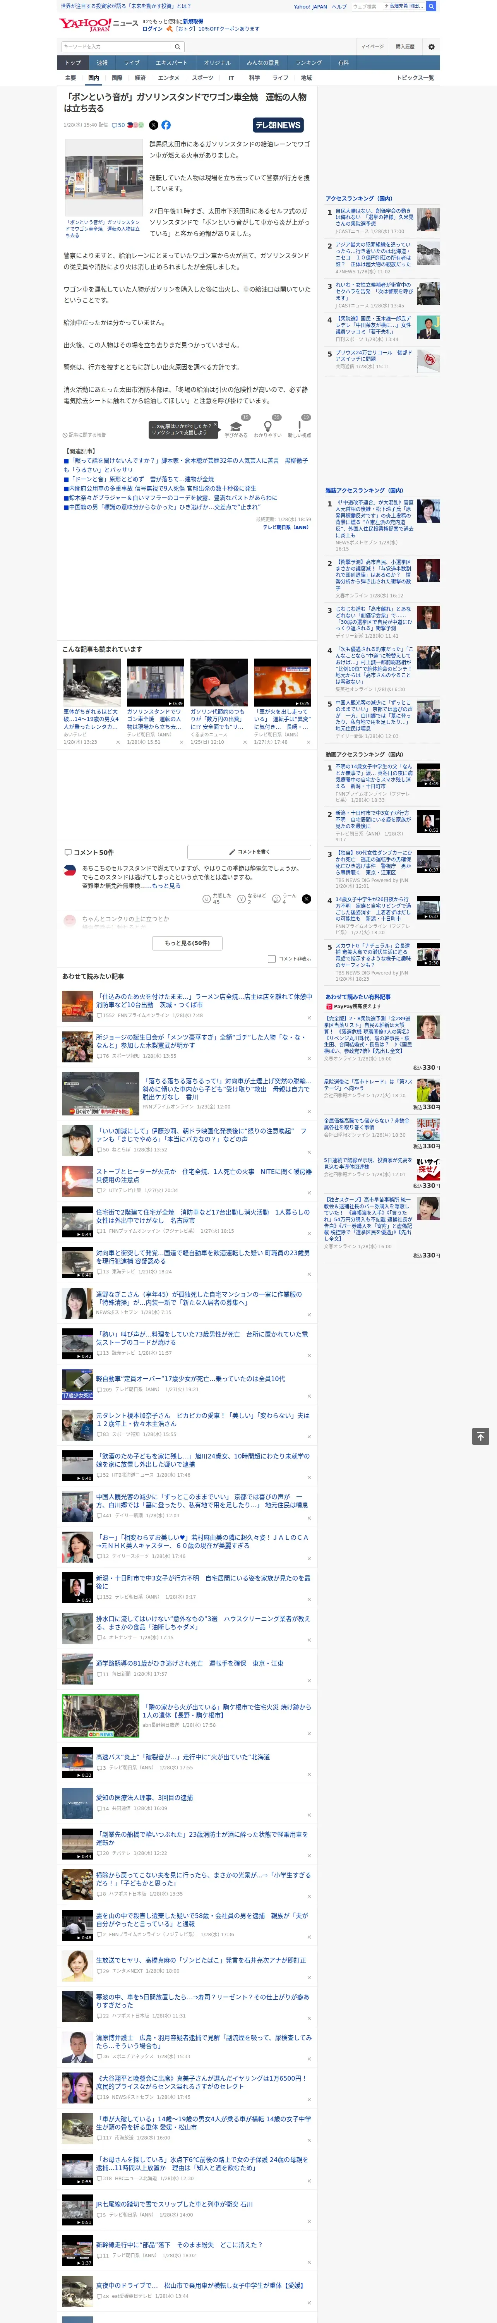The width and height of the screenshot is (497, 2323).
Task: Open article 愛知の医療法人理事、3回目の逮捕
Action: (x=144, y=1797)
